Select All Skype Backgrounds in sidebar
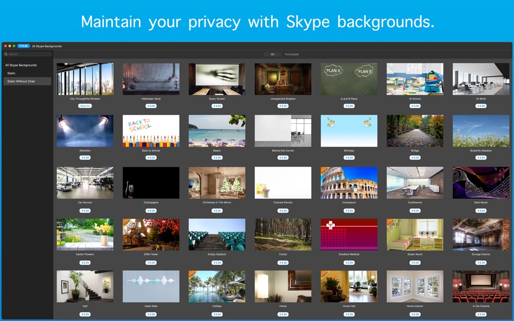 coord(21,65)
